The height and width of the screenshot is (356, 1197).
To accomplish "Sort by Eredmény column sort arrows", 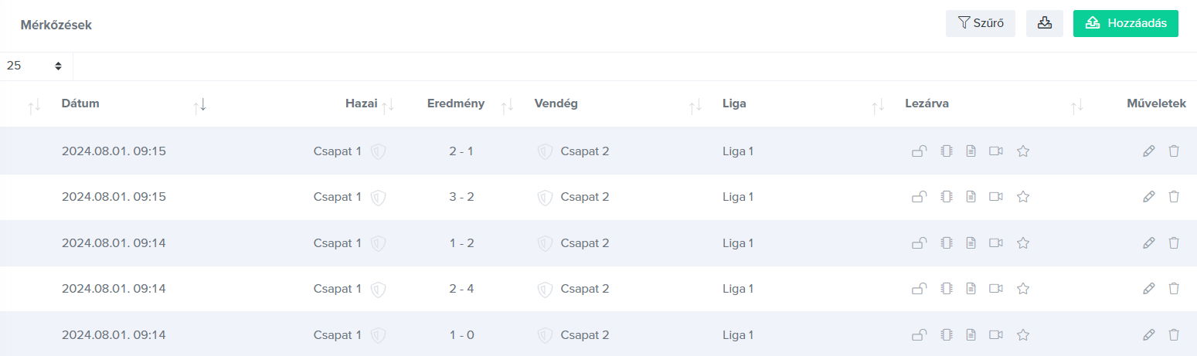I will tap(507, 106).
